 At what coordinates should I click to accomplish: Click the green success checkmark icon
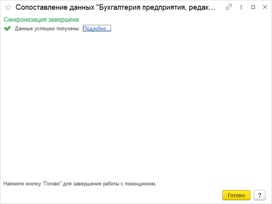[x=7, y=29]
